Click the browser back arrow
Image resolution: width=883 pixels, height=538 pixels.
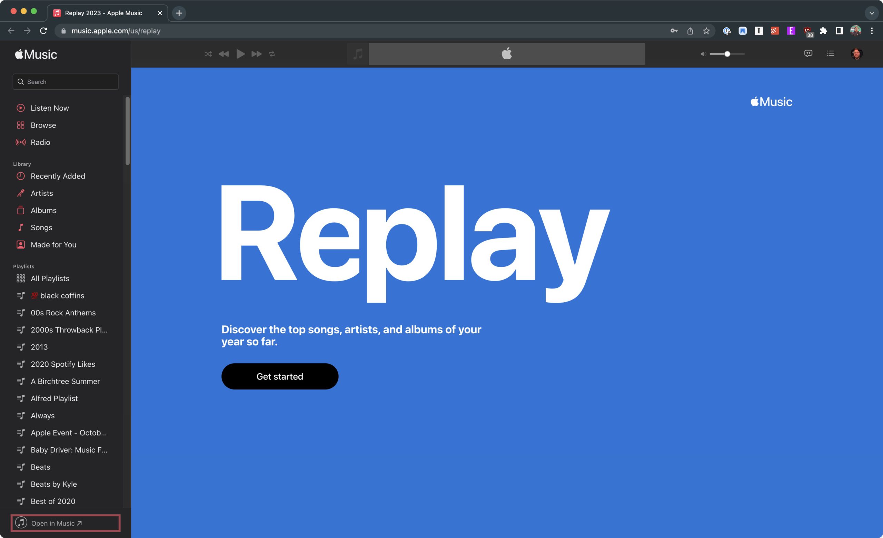click(x=11, y=31)
